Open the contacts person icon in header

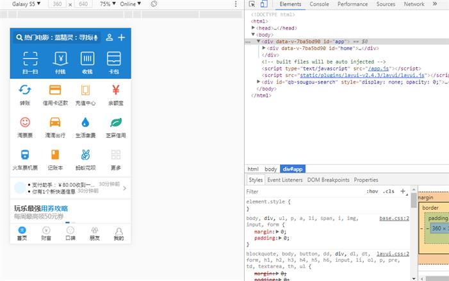coord(109,37)
